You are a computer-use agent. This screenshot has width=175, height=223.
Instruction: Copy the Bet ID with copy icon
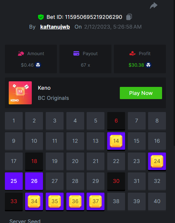pyautogui.click(x=129, y=17)
